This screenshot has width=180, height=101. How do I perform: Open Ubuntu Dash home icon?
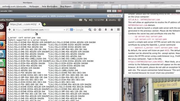pyautogui.click(x=2, y=27)
